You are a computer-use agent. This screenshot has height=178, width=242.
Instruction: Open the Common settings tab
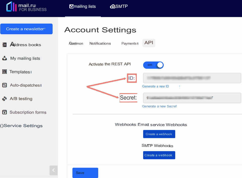coord(76,43)
